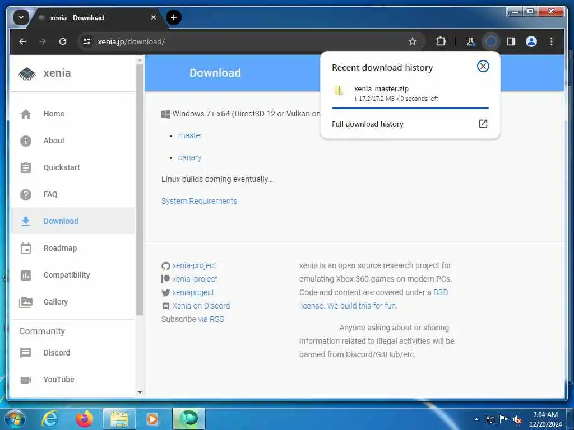Click the sidebar scrollbar thumb

140,189
